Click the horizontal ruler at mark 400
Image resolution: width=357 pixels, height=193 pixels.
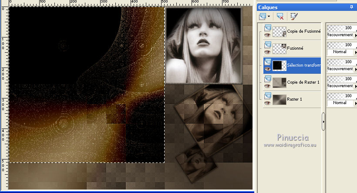click(x=135, y=2)
